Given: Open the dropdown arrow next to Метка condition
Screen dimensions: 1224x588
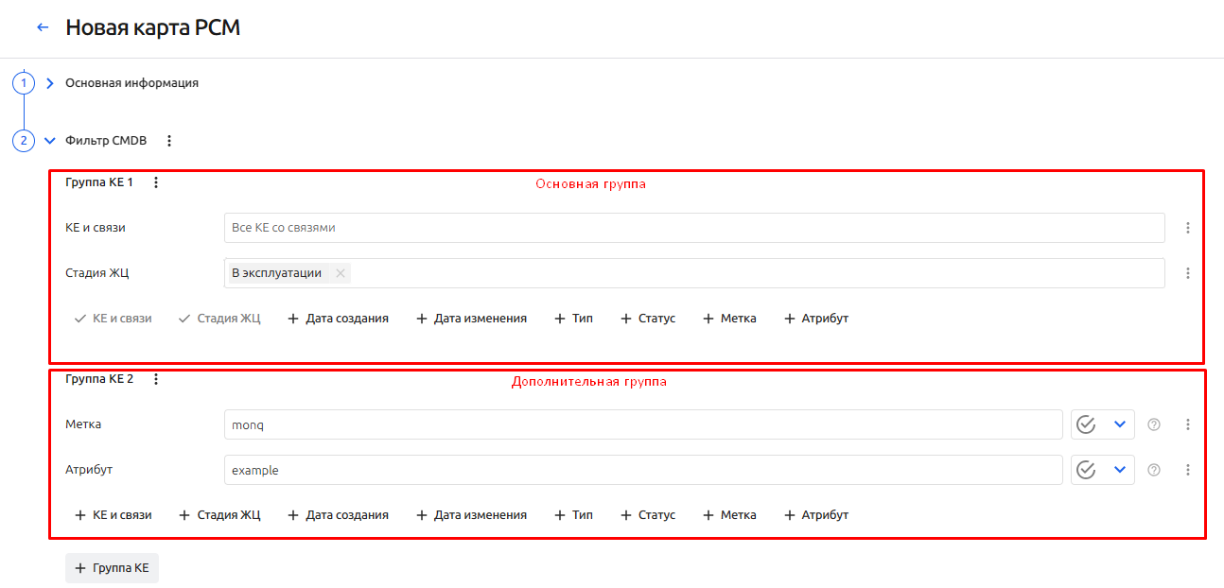Looking at the screenshot, I should 1120,424.
